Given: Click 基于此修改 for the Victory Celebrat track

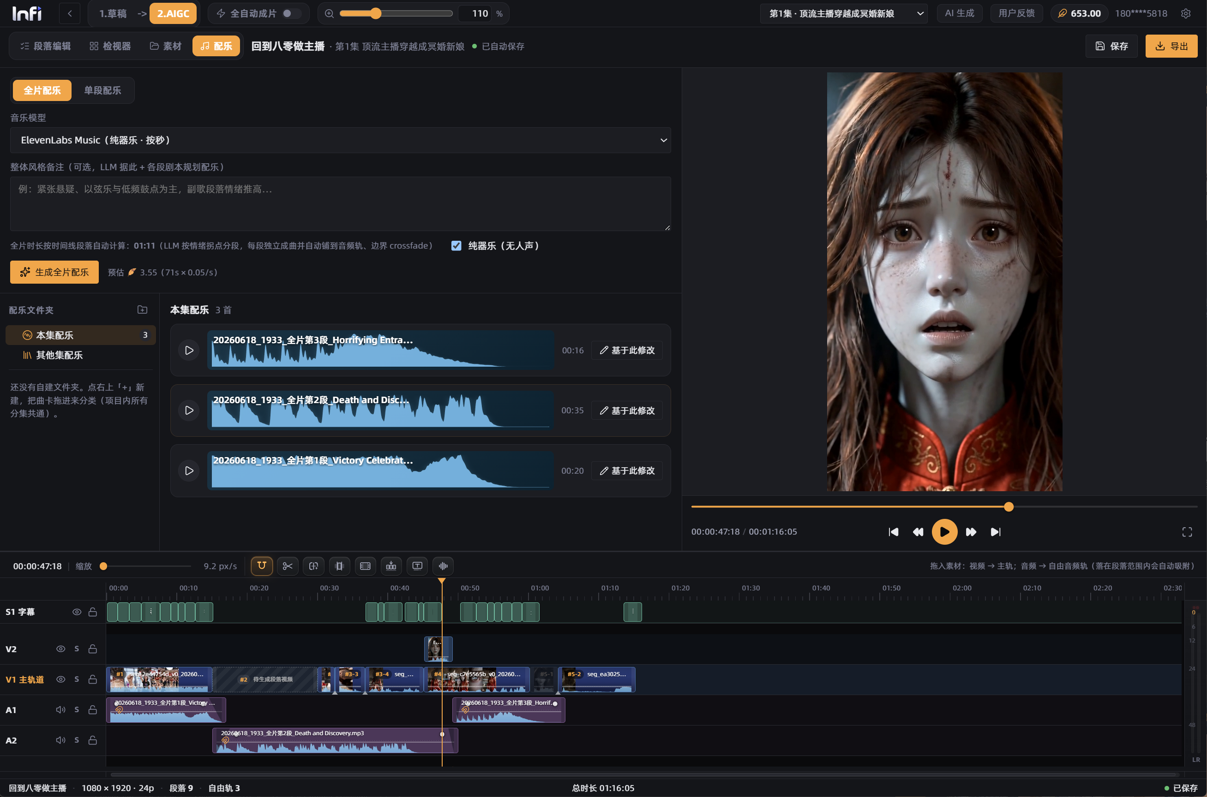Looking at the screenshot, I should [627, 470].
